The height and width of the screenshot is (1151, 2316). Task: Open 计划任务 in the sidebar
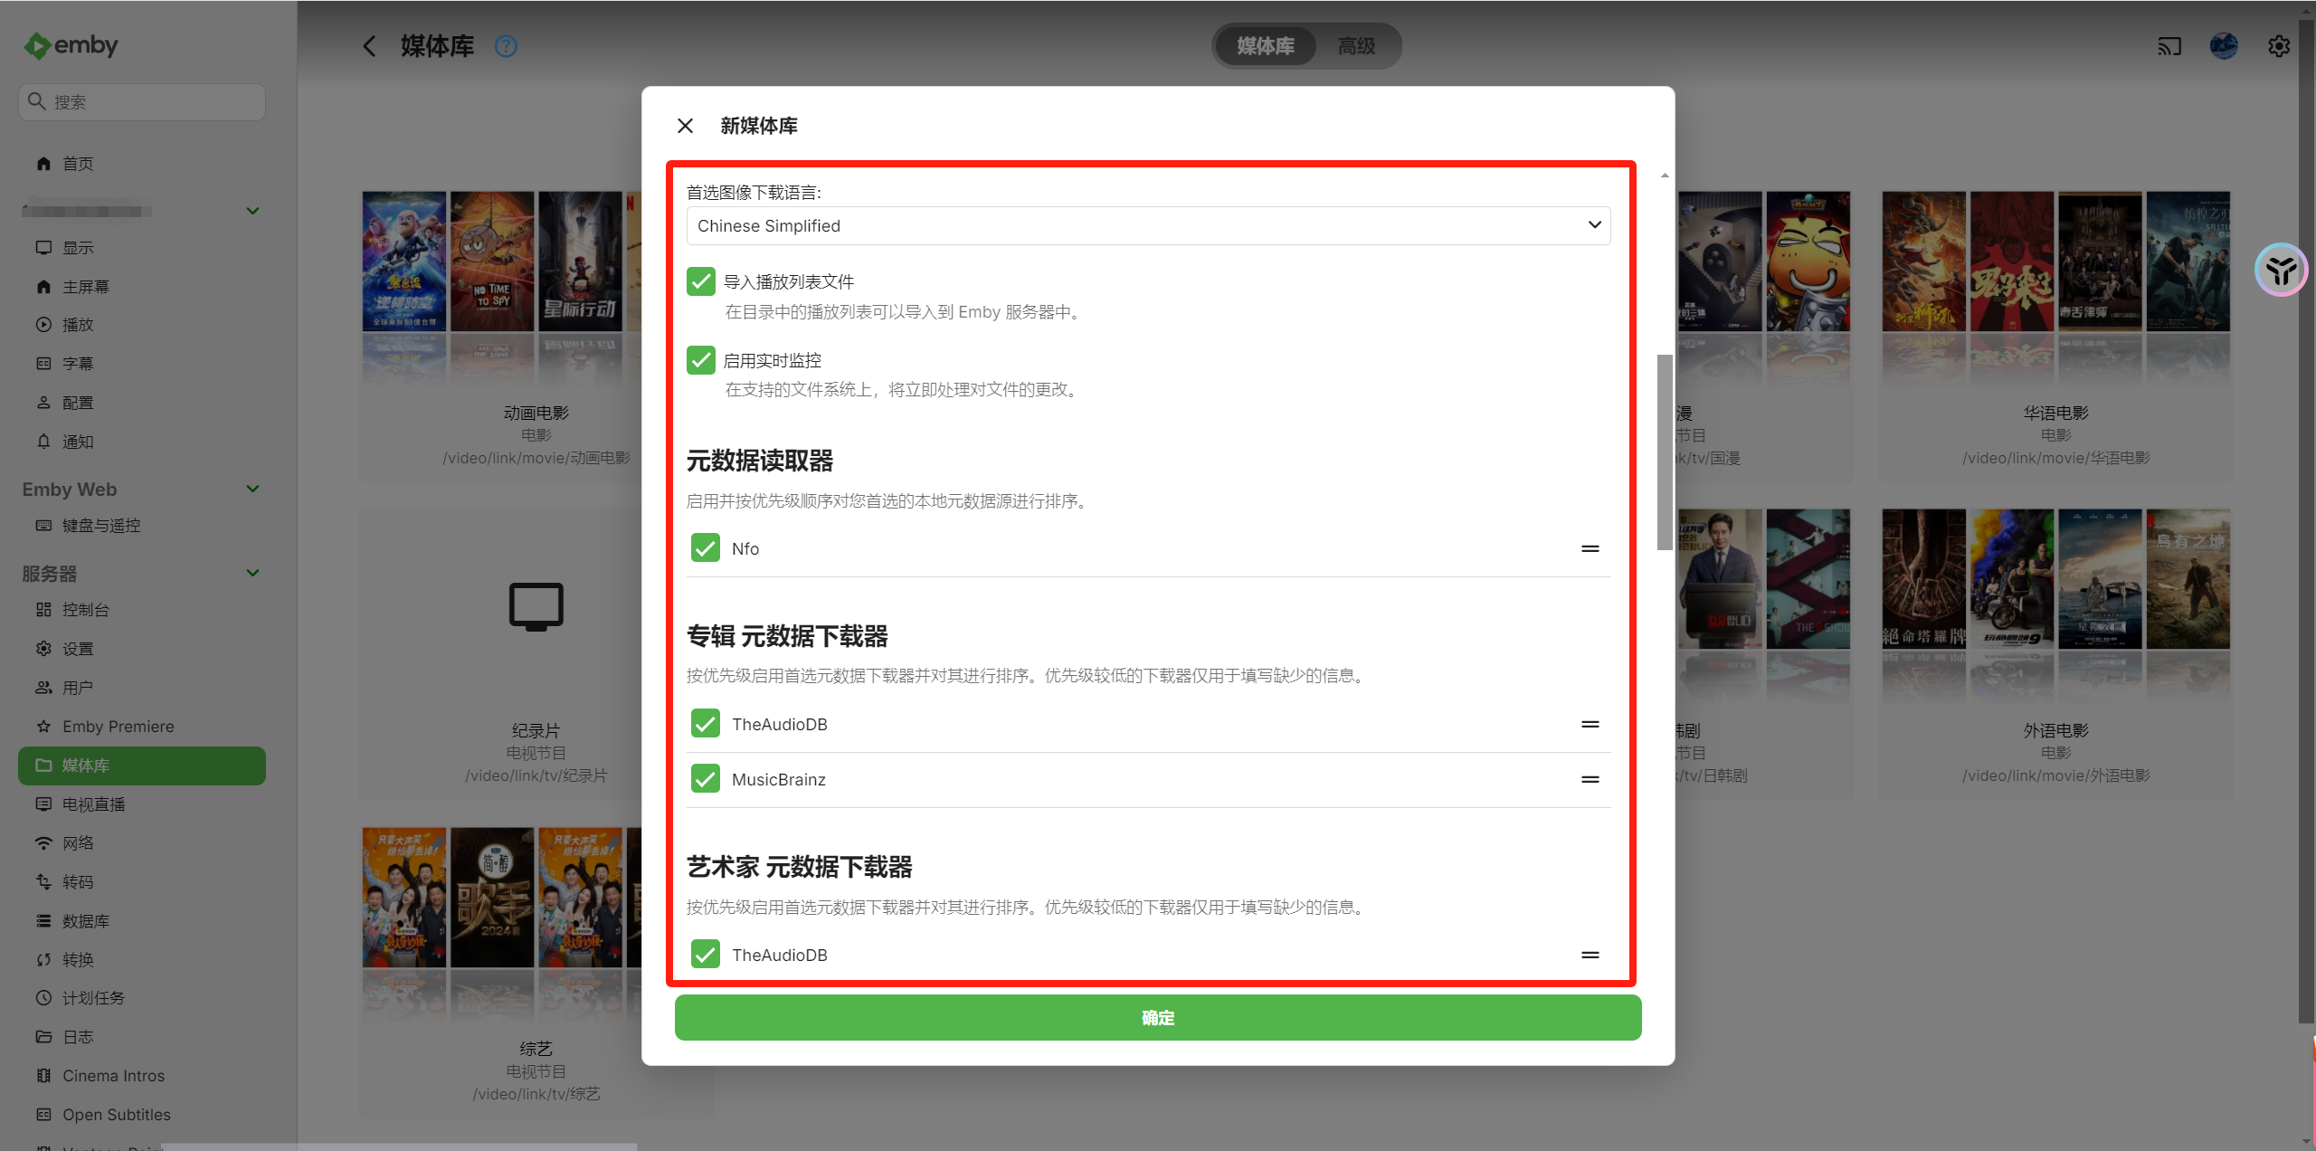pyautogui.click(x=93, y=998)
